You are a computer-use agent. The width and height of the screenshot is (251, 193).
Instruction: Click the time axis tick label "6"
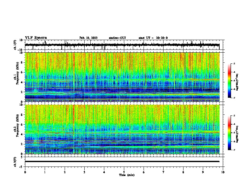(x=144, y=172)
